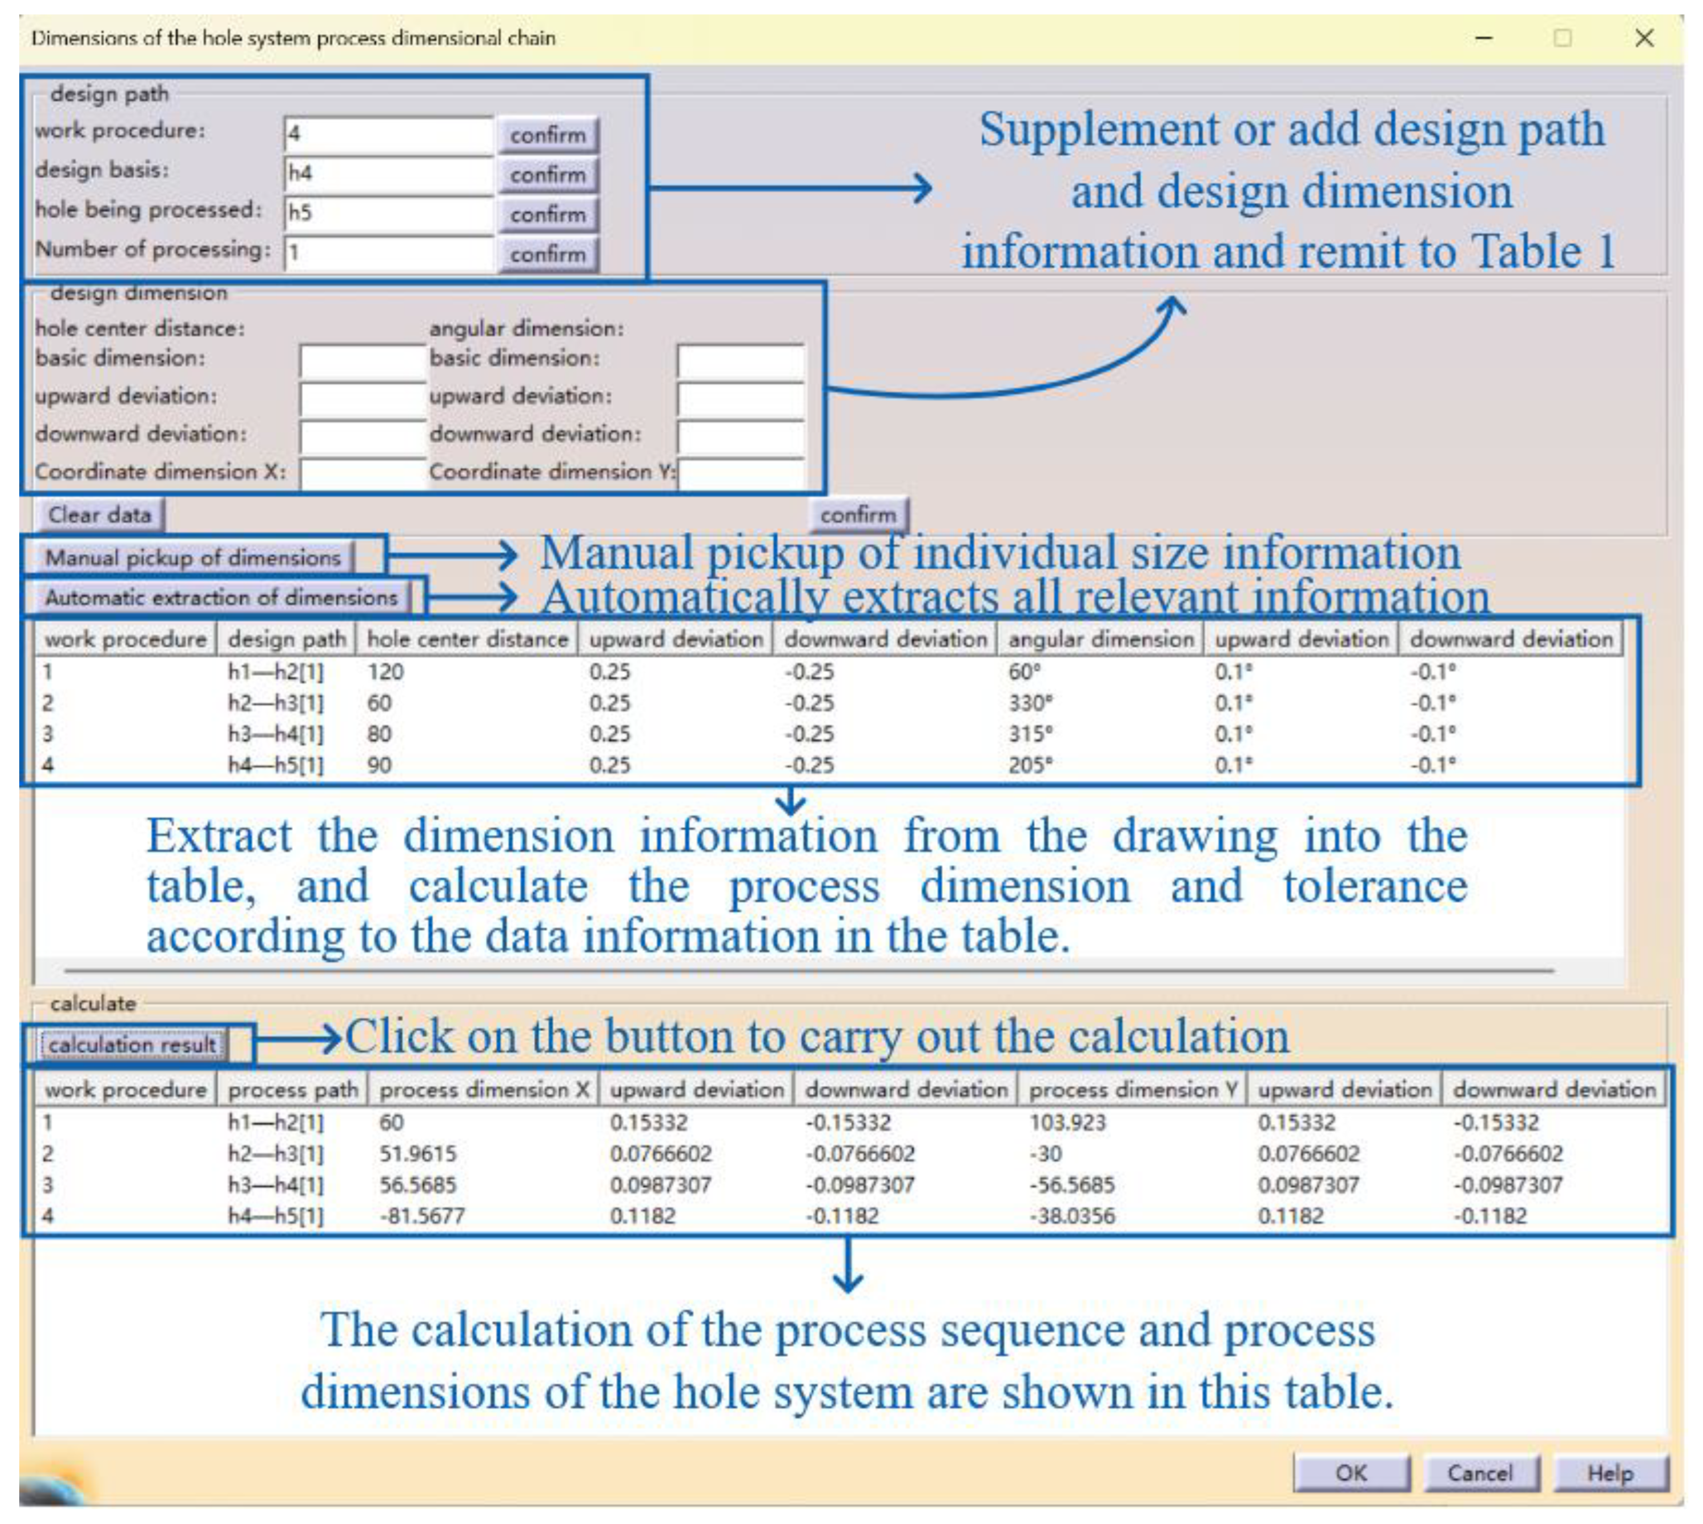Click hole center distance column header
The height and width of the screenshot is (1524, 1703).
[467, 640]
